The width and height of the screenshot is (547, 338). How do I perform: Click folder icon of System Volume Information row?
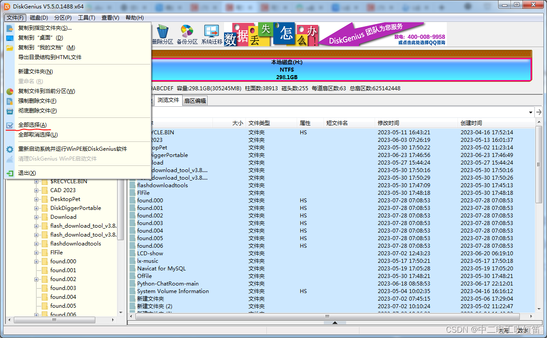(x=133, y=291)
